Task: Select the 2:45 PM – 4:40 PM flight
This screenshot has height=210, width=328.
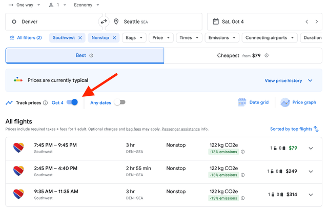Action: pyautogui.click(x=164, y=172)
